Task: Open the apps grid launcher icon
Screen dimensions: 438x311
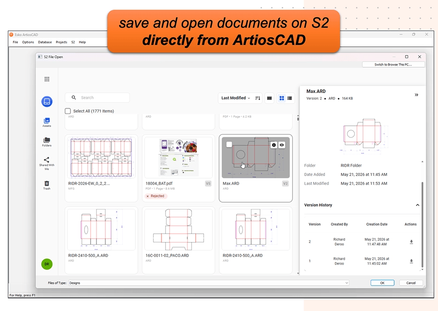Action: [47, 79]
